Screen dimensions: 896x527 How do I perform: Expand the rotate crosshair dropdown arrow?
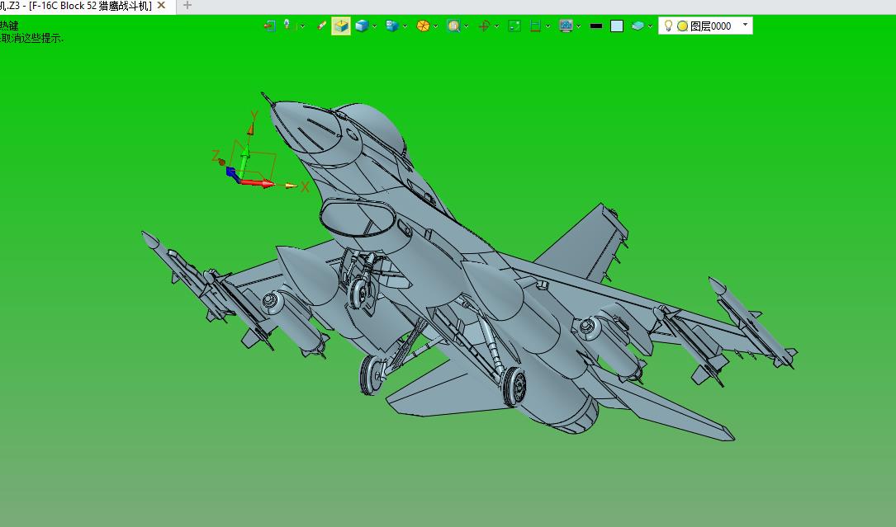[x=496, y=26]
